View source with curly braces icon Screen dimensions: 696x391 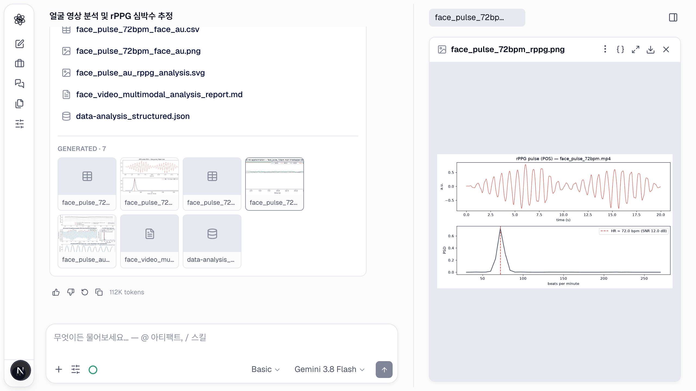coord(620,49)
